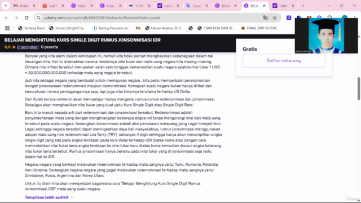The width and height of the screenshot is (361, 203).
Task: Click the course title heading text
Action: tap(82, 40)
